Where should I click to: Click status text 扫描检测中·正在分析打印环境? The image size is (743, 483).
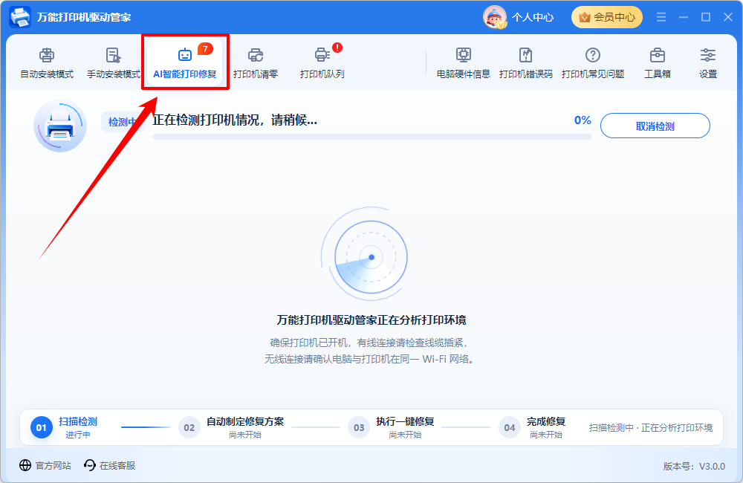[x=651, y=427]
